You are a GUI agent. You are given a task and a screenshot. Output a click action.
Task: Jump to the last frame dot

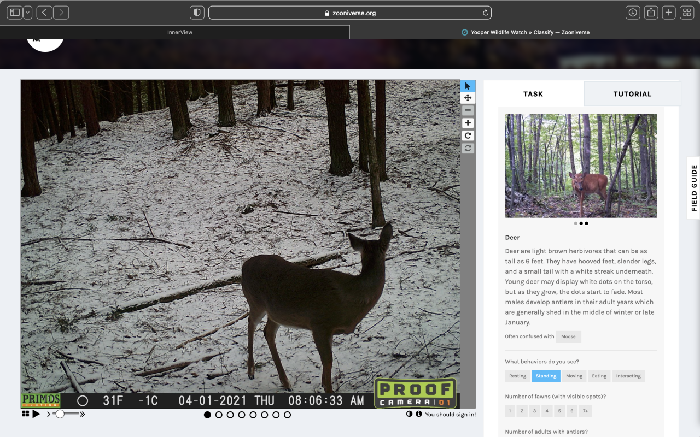pyautogui.click(x=288, y=415)
